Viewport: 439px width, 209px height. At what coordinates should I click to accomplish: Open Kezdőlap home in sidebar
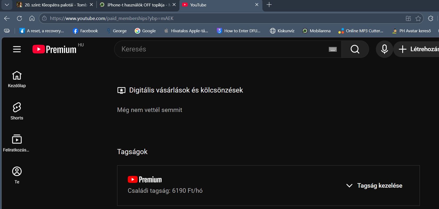click(x=17, y=79)
